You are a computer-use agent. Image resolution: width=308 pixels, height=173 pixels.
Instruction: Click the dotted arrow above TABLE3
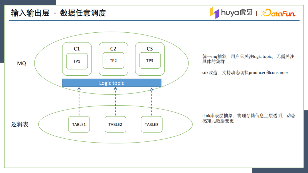click(151, 102)
